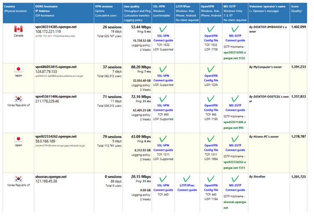Screen dimensions: 314x216
Task: Click score value 1,402,099
Action: tap(299, 27)
